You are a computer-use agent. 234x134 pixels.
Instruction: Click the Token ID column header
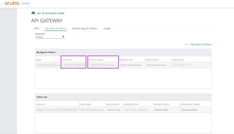pyautogui.click(x=40, y=105)
